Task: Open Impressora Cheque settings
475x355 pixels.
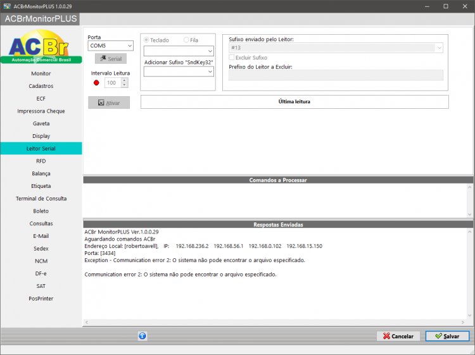Action: coord(41,111)
